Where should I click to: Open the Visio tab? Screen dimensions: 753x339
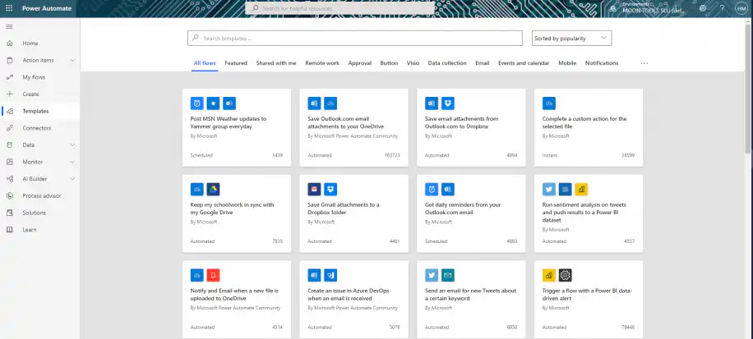(413, 63)
